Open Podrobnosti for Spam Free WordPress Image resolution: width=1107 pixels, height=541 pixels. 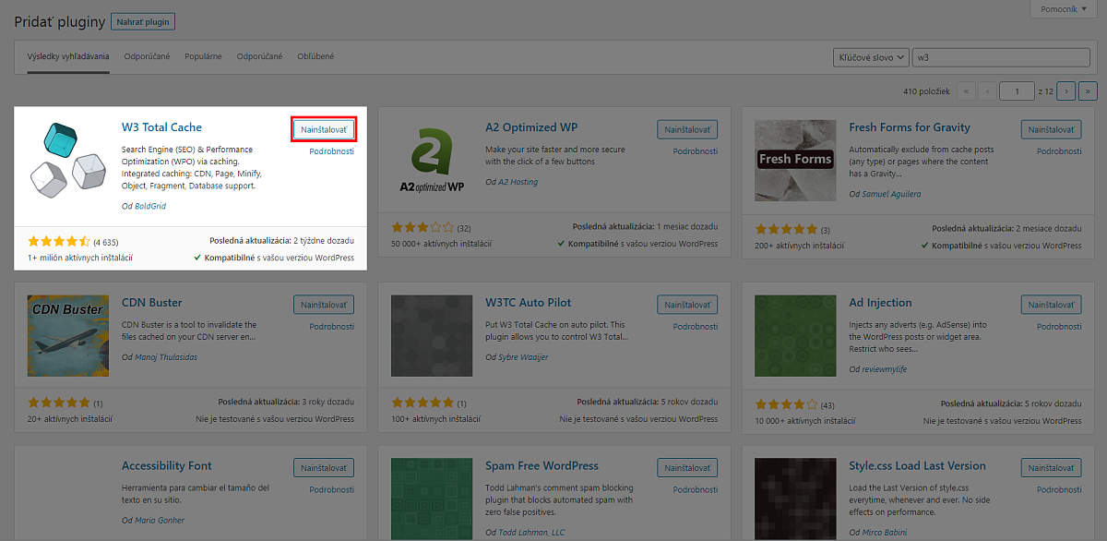[696, 490]
